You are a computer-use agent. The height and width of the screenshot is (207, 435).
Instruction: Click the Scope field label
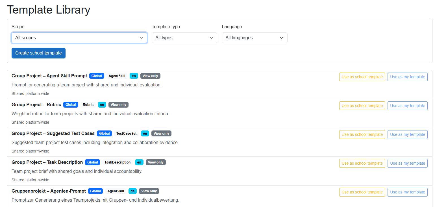tap(18, 27)
